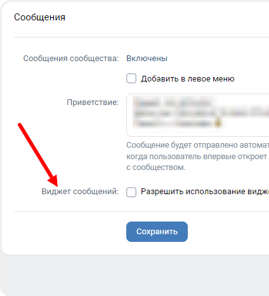269x296 pixels.
Task: Click the "Приветствие:" field label
Action: (93, 102)
